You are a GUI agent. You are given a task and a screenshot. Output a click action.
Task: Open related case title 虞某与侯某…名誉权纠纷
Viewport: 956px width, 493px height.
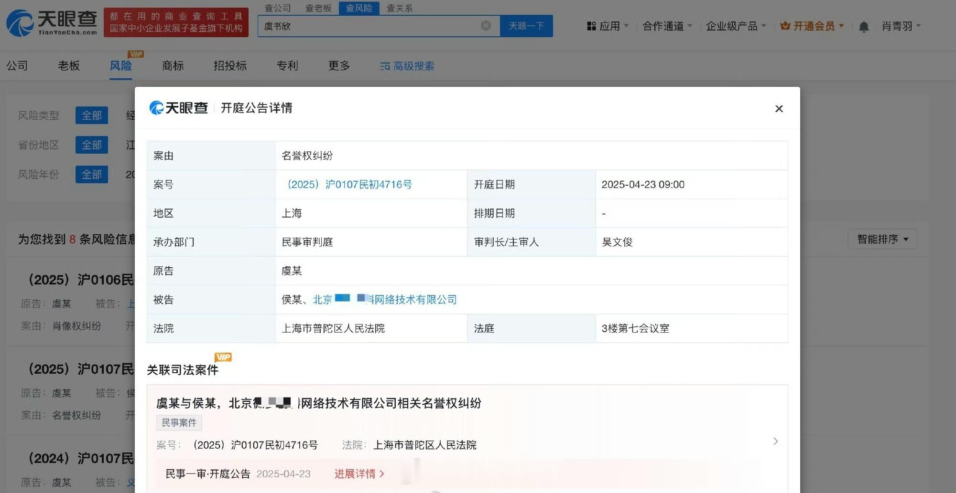[x=318, y=403]
